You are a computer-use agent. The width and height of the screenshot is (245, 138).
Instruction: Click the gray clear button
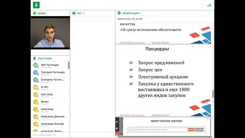199,130
